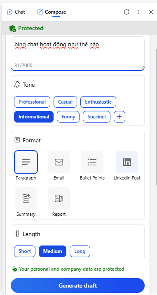Select the Funny tone
The height and width of the screenshot is (295, 157).
click(68, 117)
